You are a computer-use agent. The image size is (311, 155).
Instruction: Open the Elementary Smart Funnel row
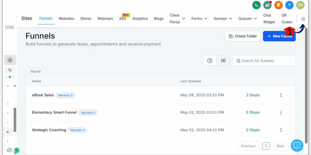(x=54, y=113)
